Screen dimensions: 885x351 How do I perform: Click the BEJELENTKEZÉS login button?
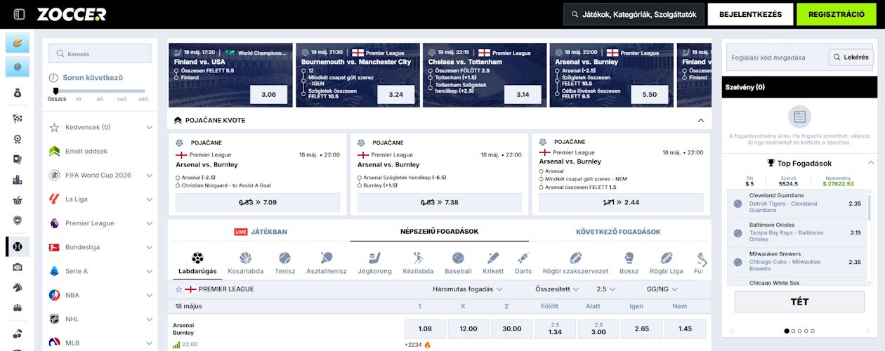[x=750, y=14]
